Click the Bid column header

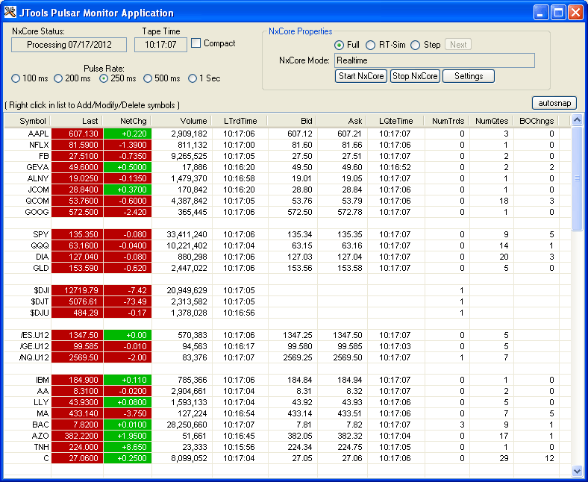(293, 121)
